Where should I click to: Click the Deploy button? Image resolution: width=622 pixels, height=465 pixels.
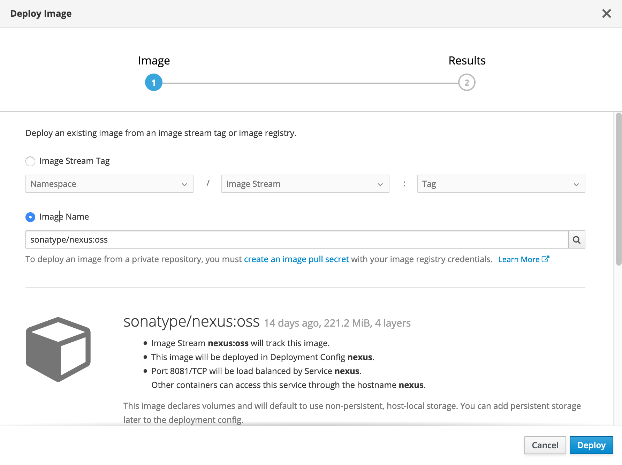[x=591, y=445]
